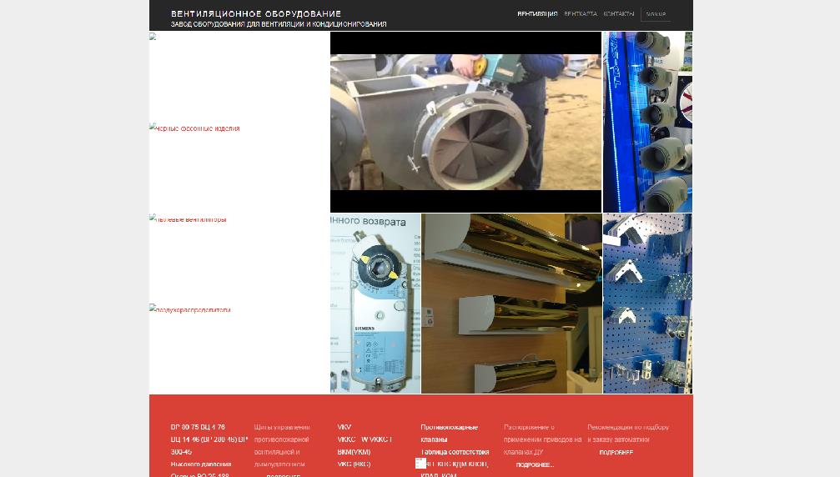840x477 pixels.
Task: Click the footer text Рекомендации по подбору автоматики
Action: (x=628, y=433)
